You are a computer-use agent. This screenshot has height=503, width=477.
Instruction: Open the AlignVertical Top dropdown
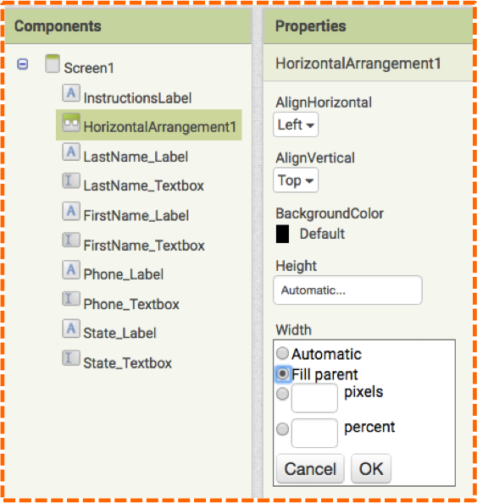(x=296, y=180)
